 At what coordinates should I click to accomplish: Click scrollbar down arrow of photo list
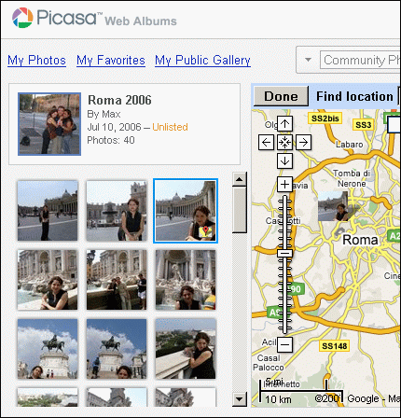[240, 399]
